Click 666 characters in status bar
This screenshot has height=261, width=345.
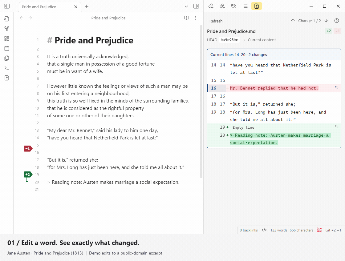(301, 230)
